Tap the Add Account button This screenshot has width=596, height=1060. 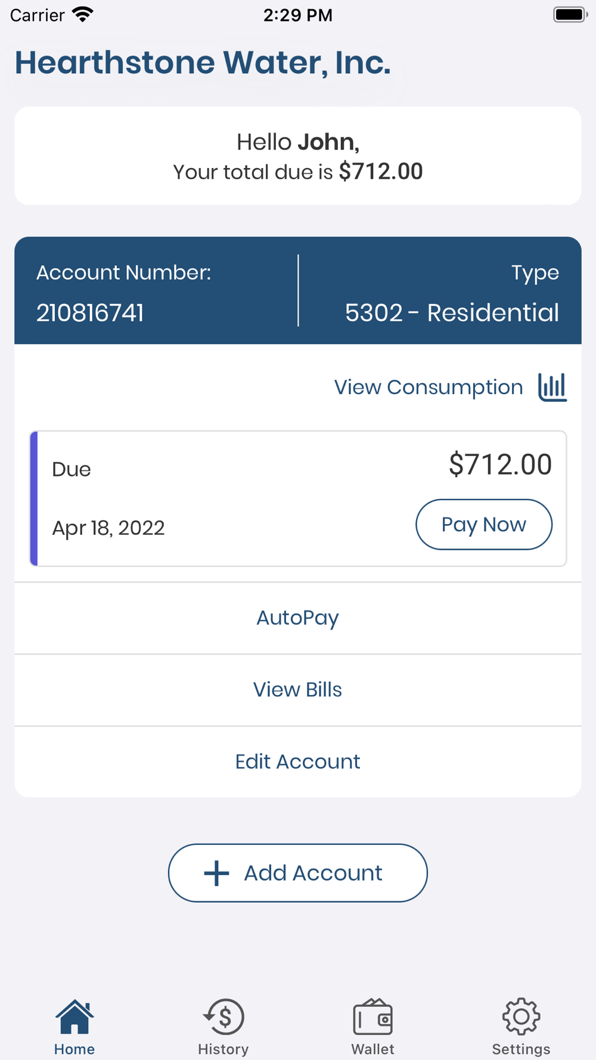(x=298, y=873)
